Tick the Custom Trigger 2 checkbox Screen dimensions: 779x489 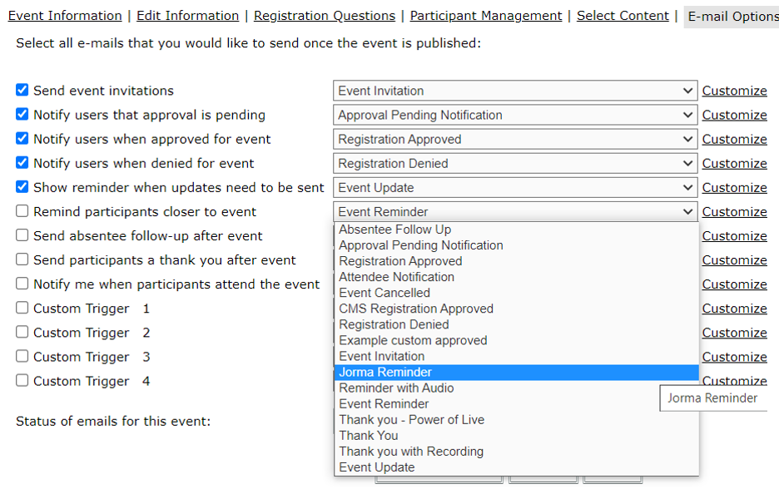pos(22,332)
